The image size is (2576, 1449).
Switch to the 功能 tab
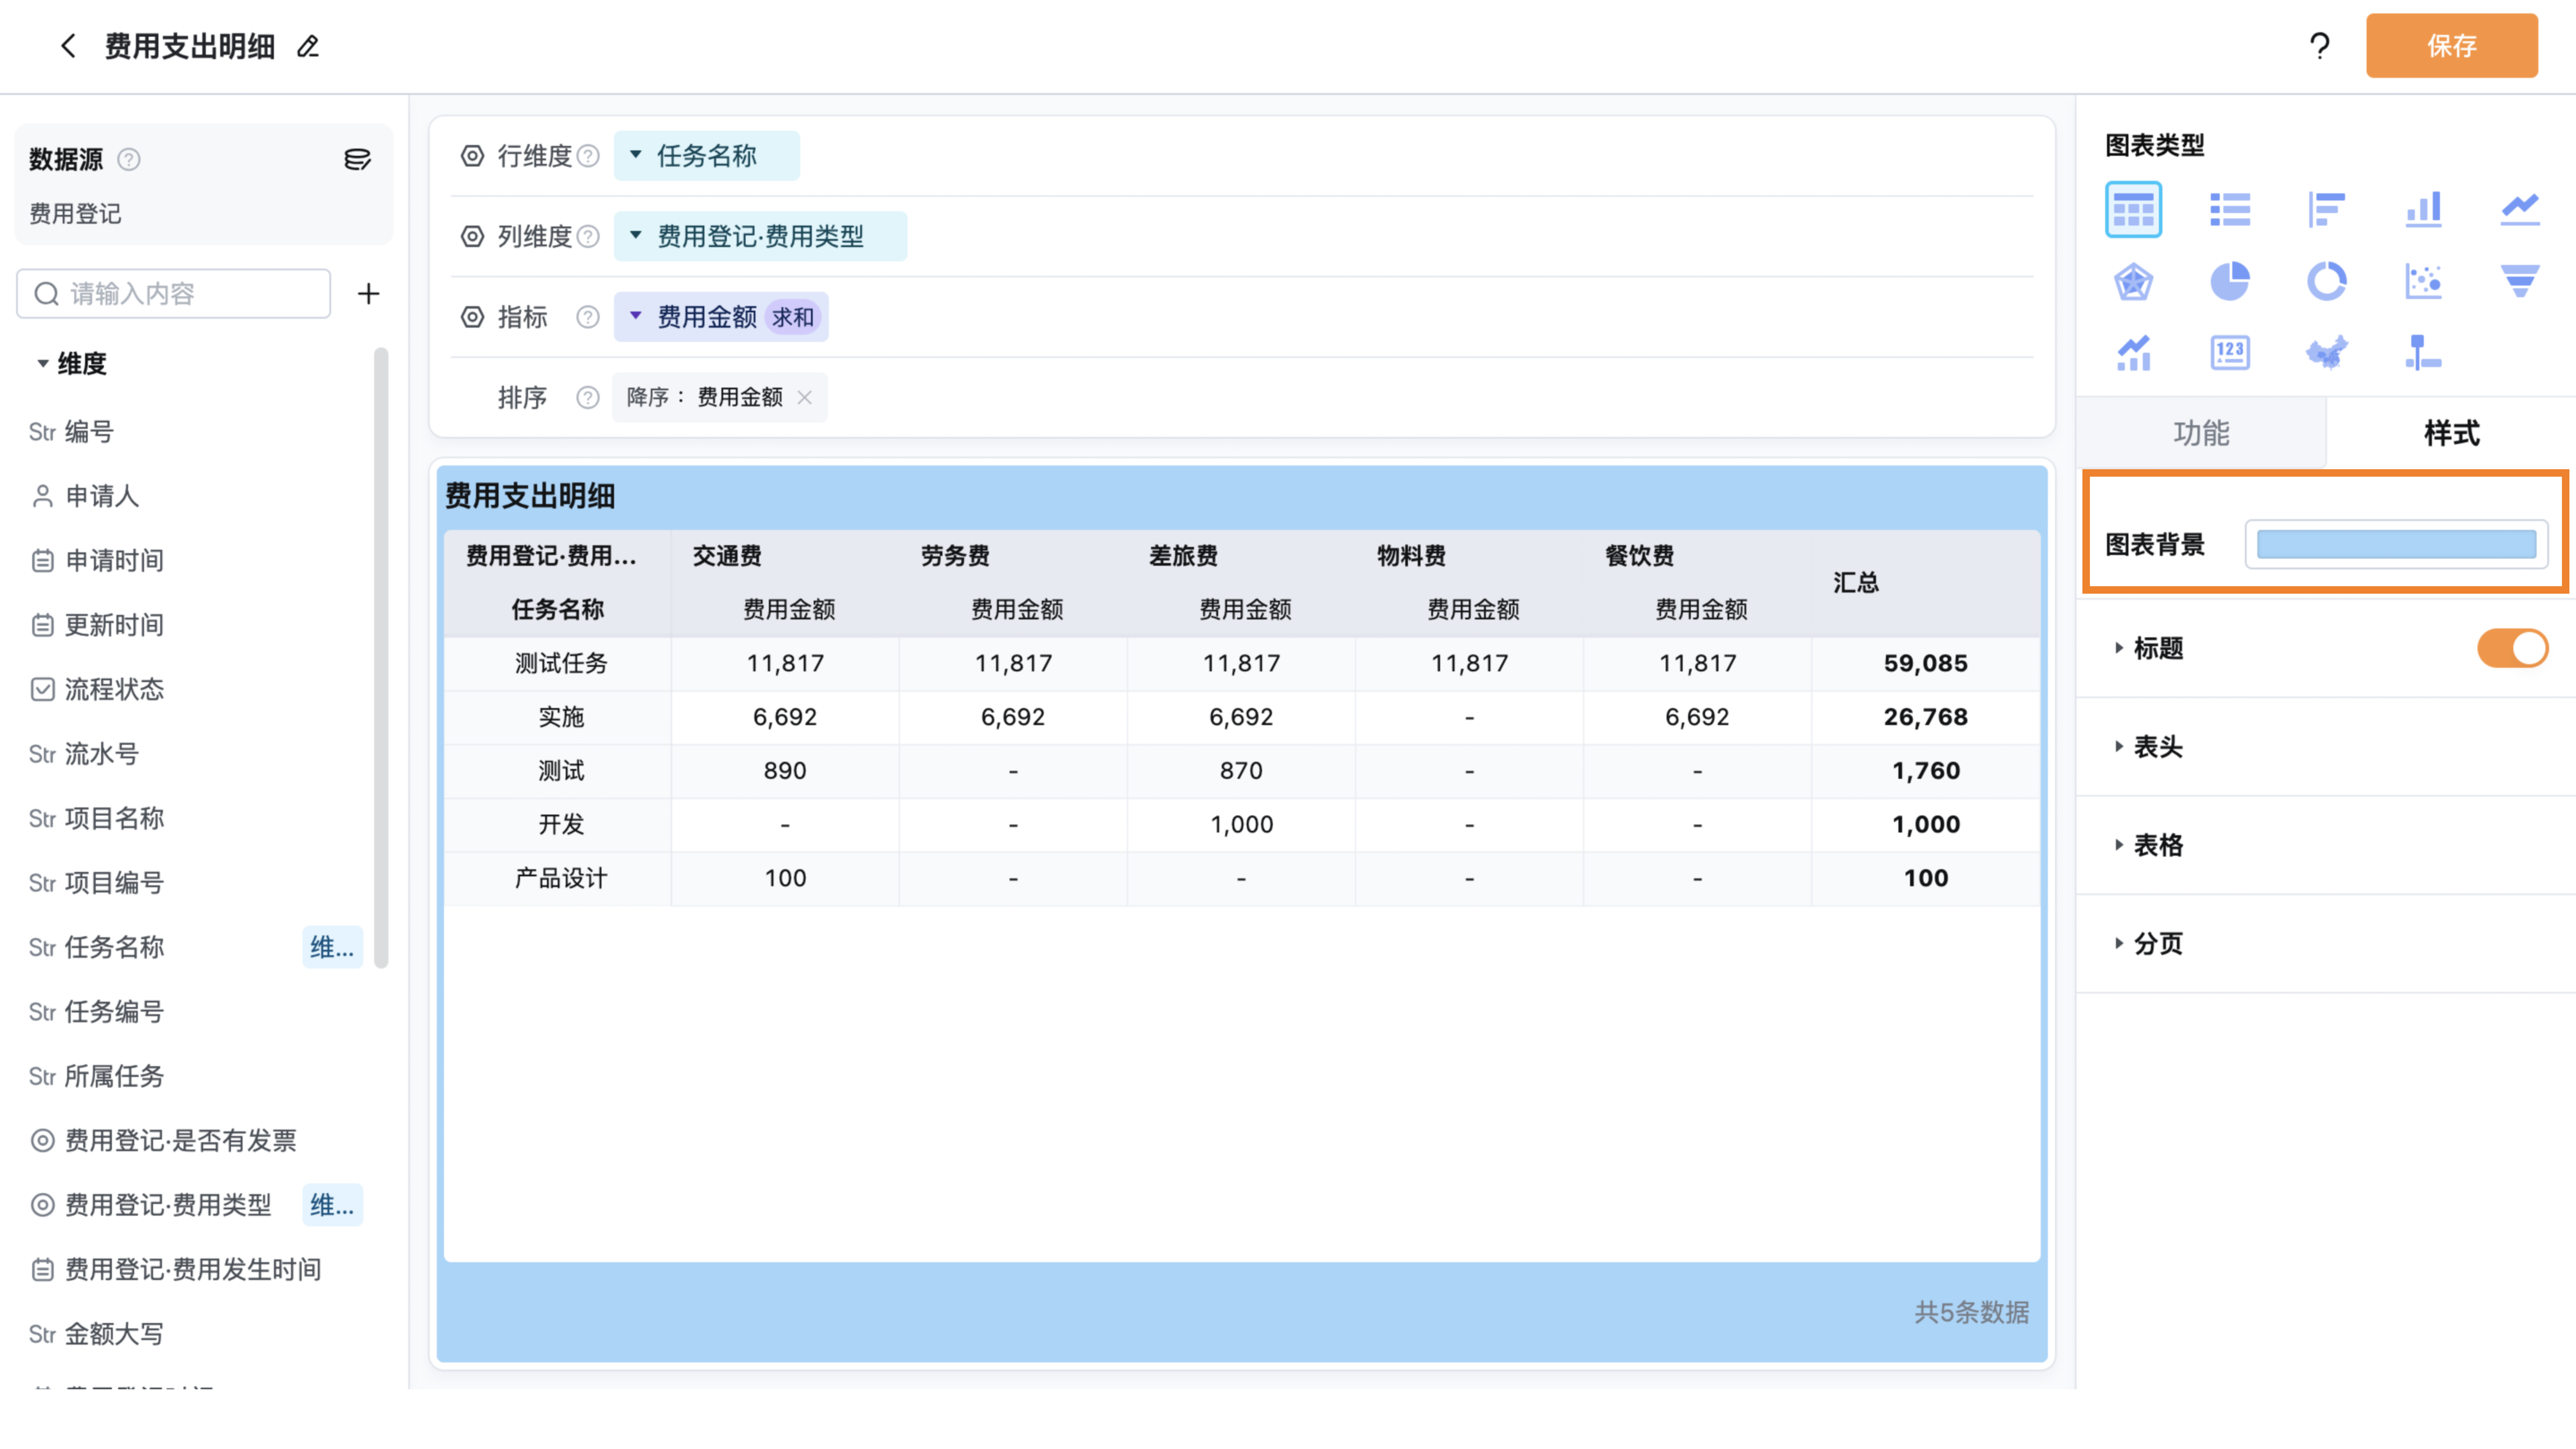point(2201,433)
